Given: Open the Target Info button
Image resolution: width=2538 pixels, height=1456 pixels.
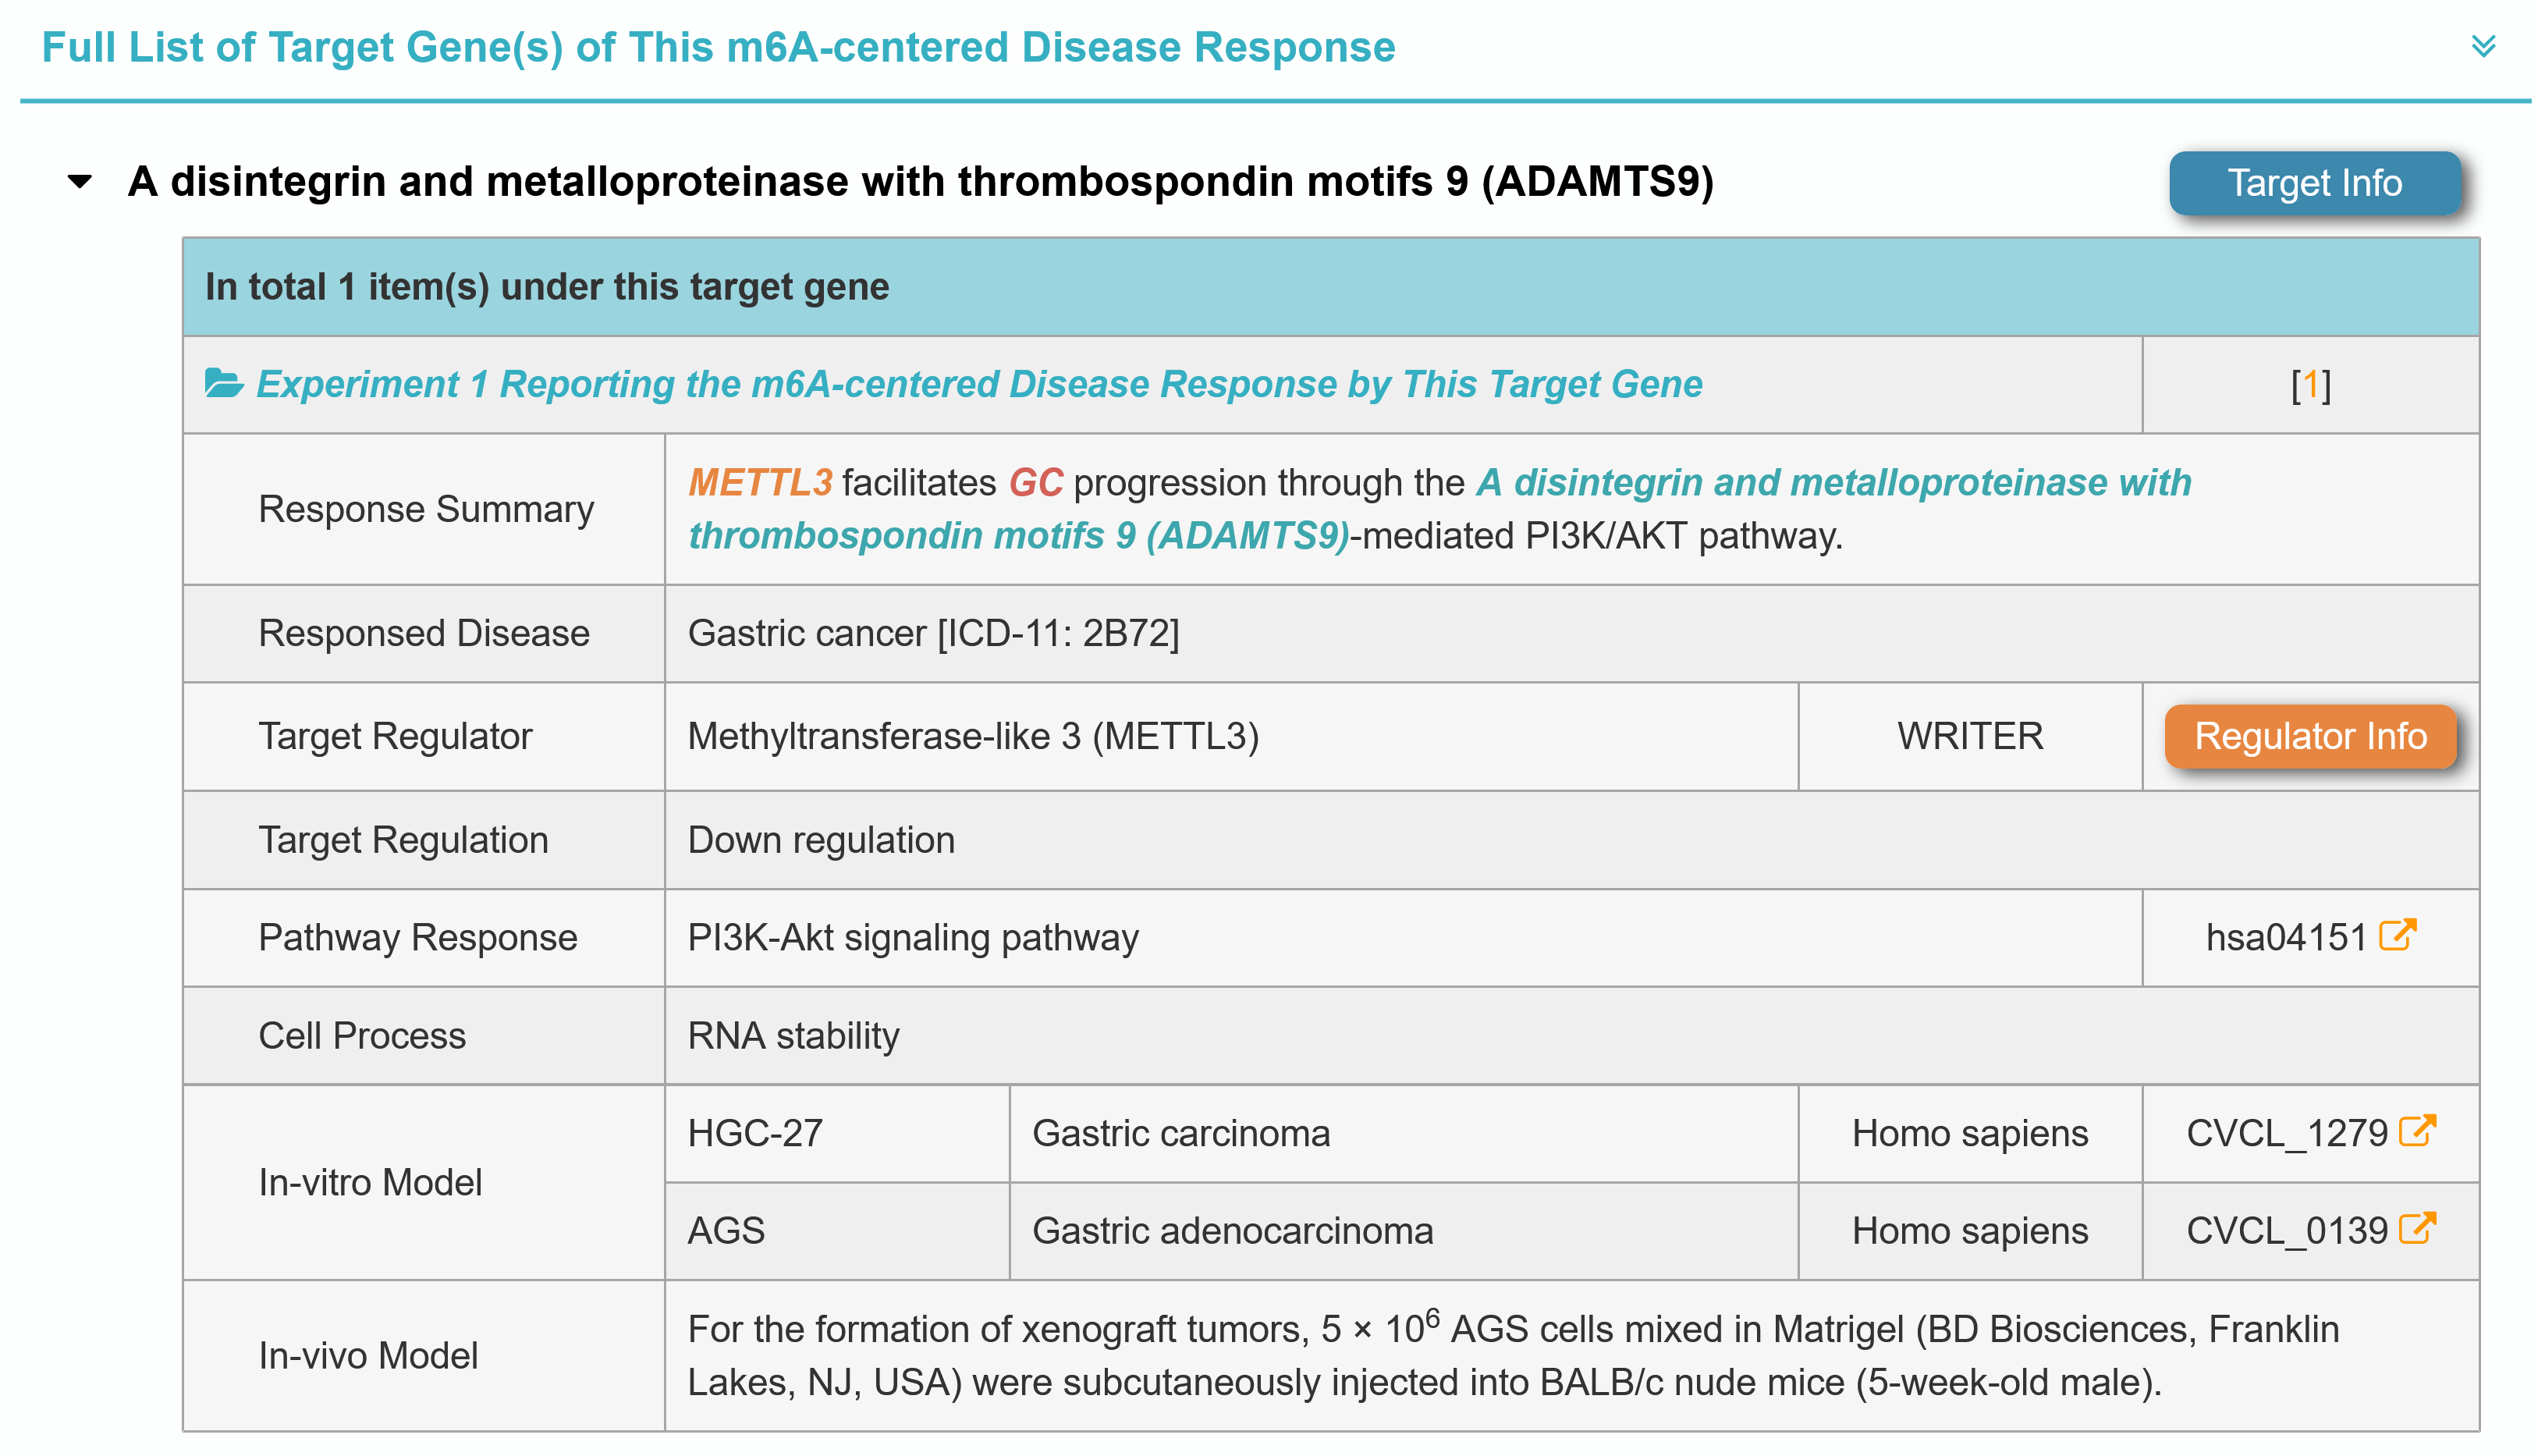Looking at the screenshot, I should click(2313, 183).
